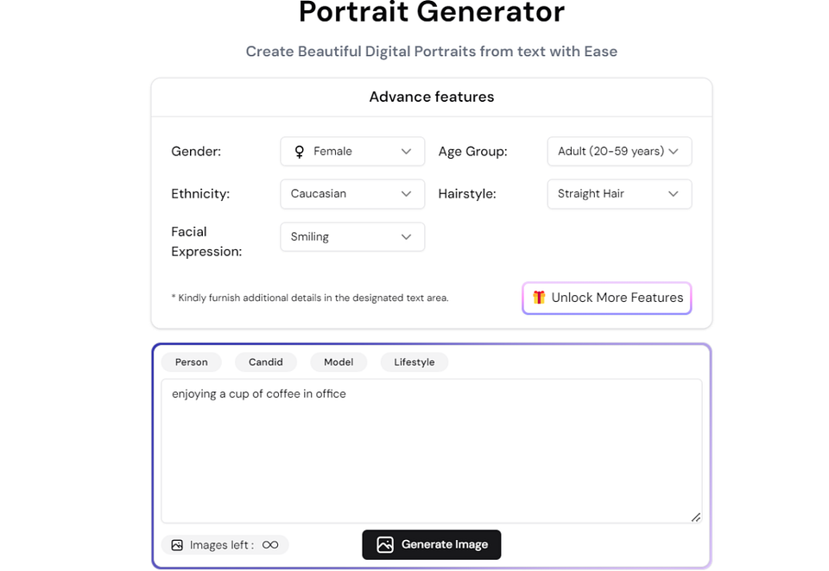
Task: Open the Ethnicity dropdown showing Caucasian
Action: [352, 194]
